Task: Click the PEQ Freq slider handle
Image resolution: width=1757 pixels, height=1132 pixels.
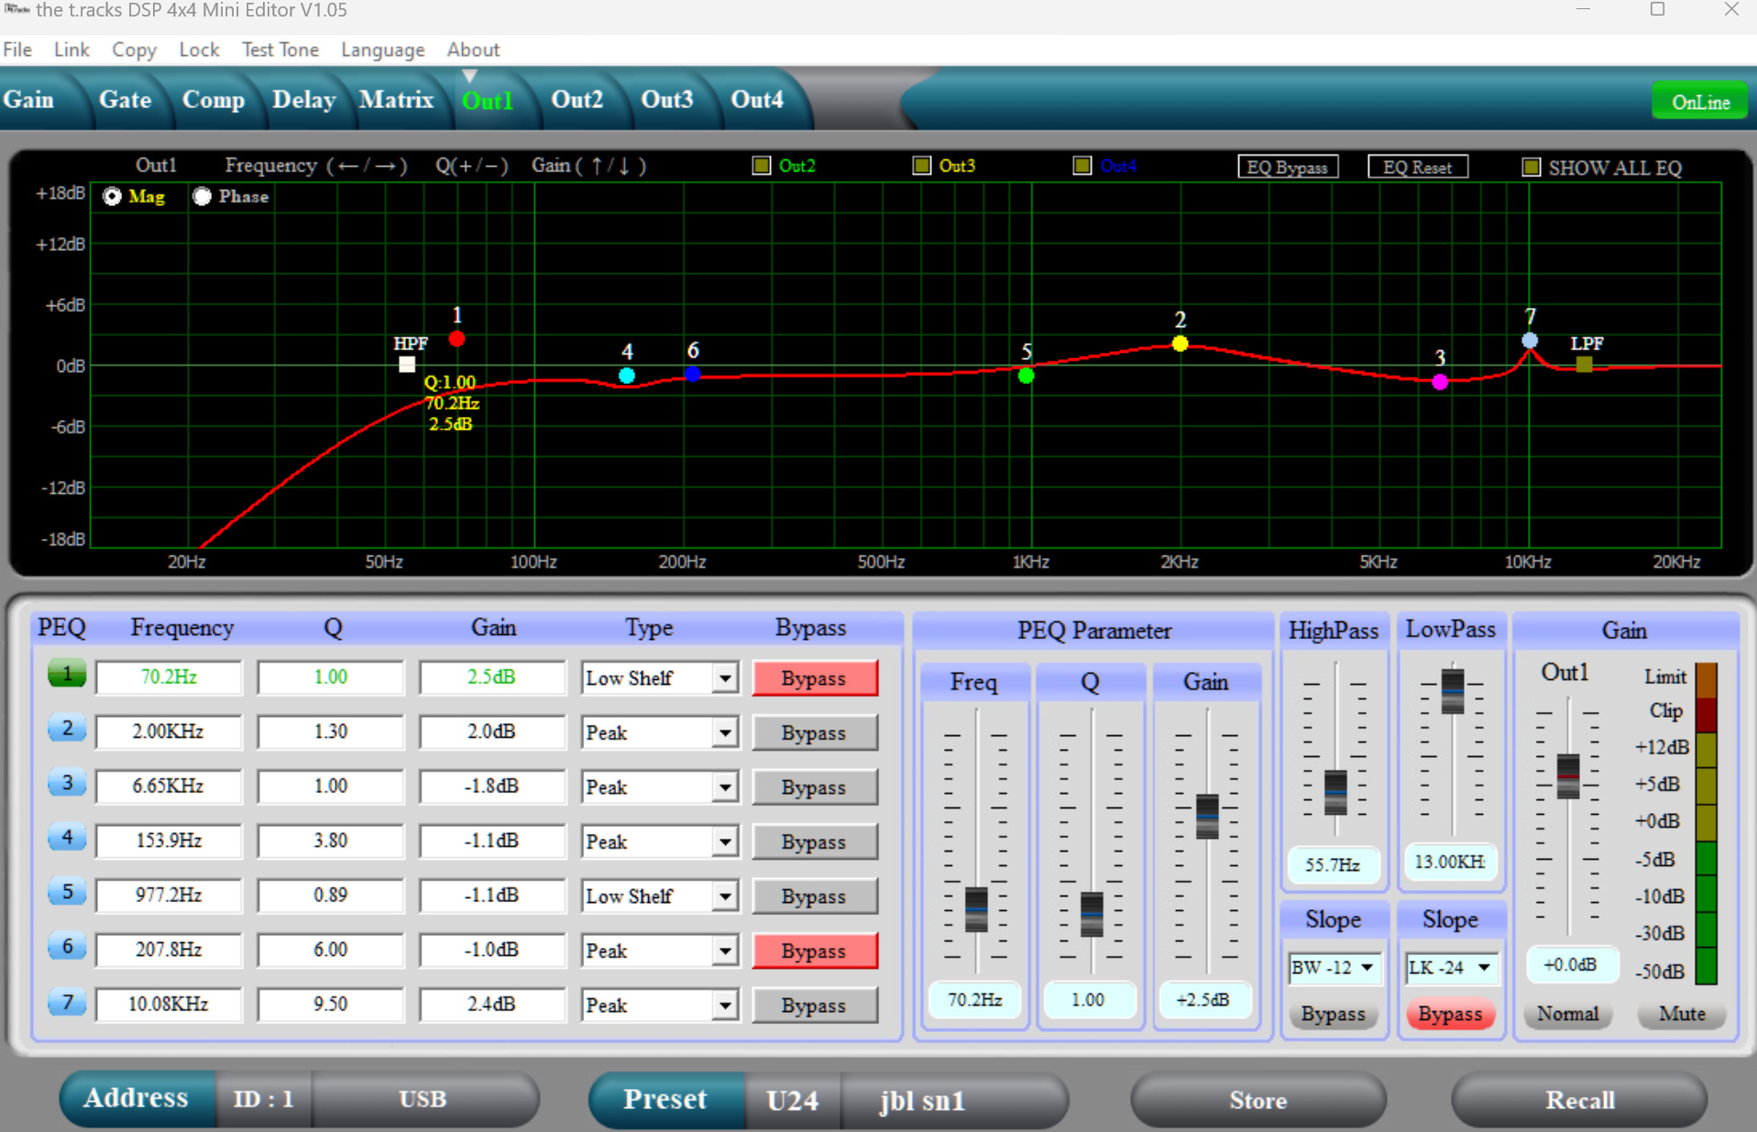Action: point(976,909)
